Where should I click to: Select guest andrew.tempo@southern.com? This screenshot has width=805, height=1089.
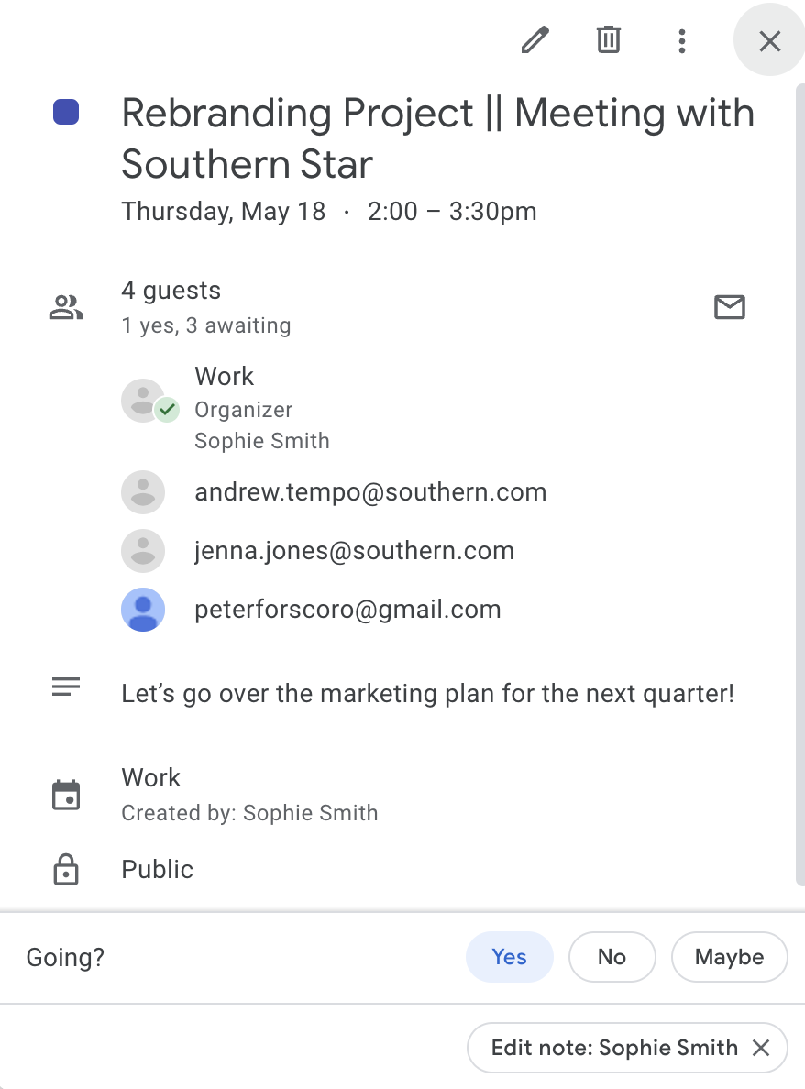(370, 491)
